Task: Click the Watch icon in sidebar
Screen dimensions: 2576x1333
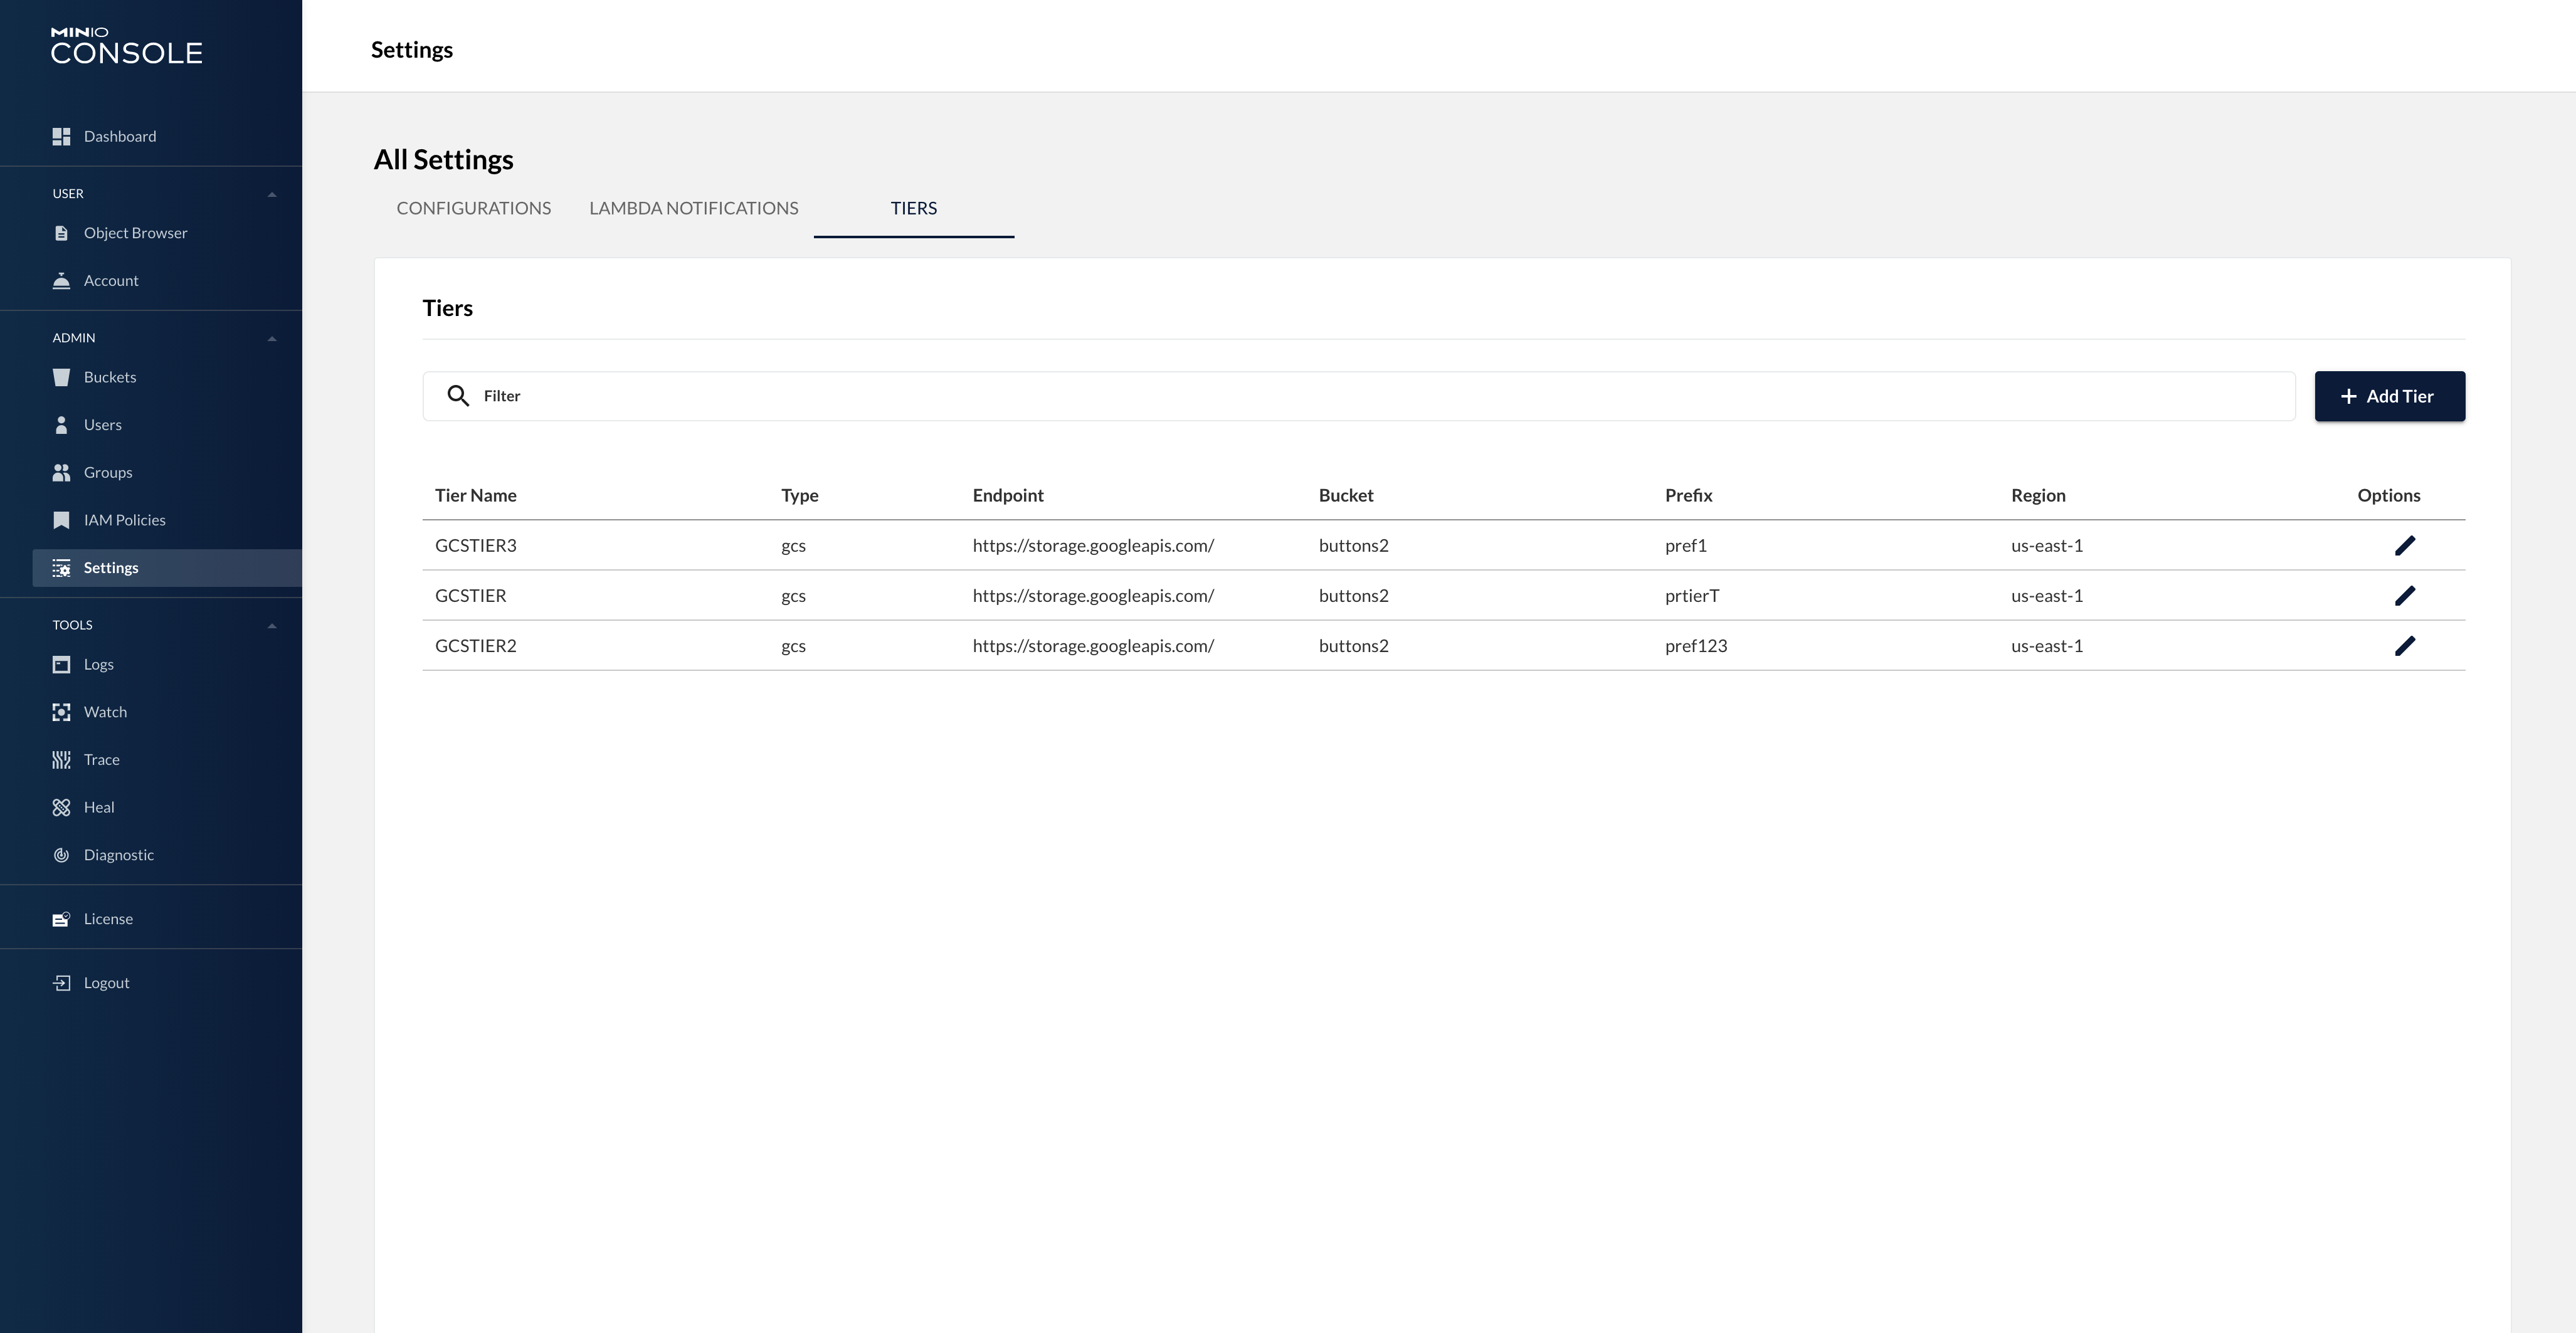Action: tap(61, 712)
